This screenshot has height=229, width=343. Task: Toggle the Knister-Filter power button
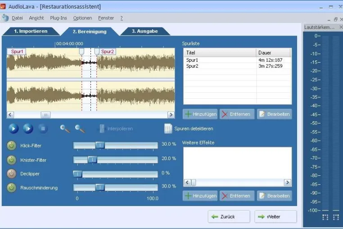11,160
